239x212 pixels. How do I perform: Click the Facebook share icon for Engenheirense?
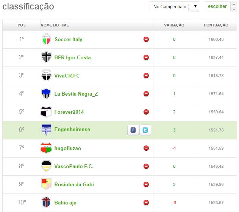[133, 130]
